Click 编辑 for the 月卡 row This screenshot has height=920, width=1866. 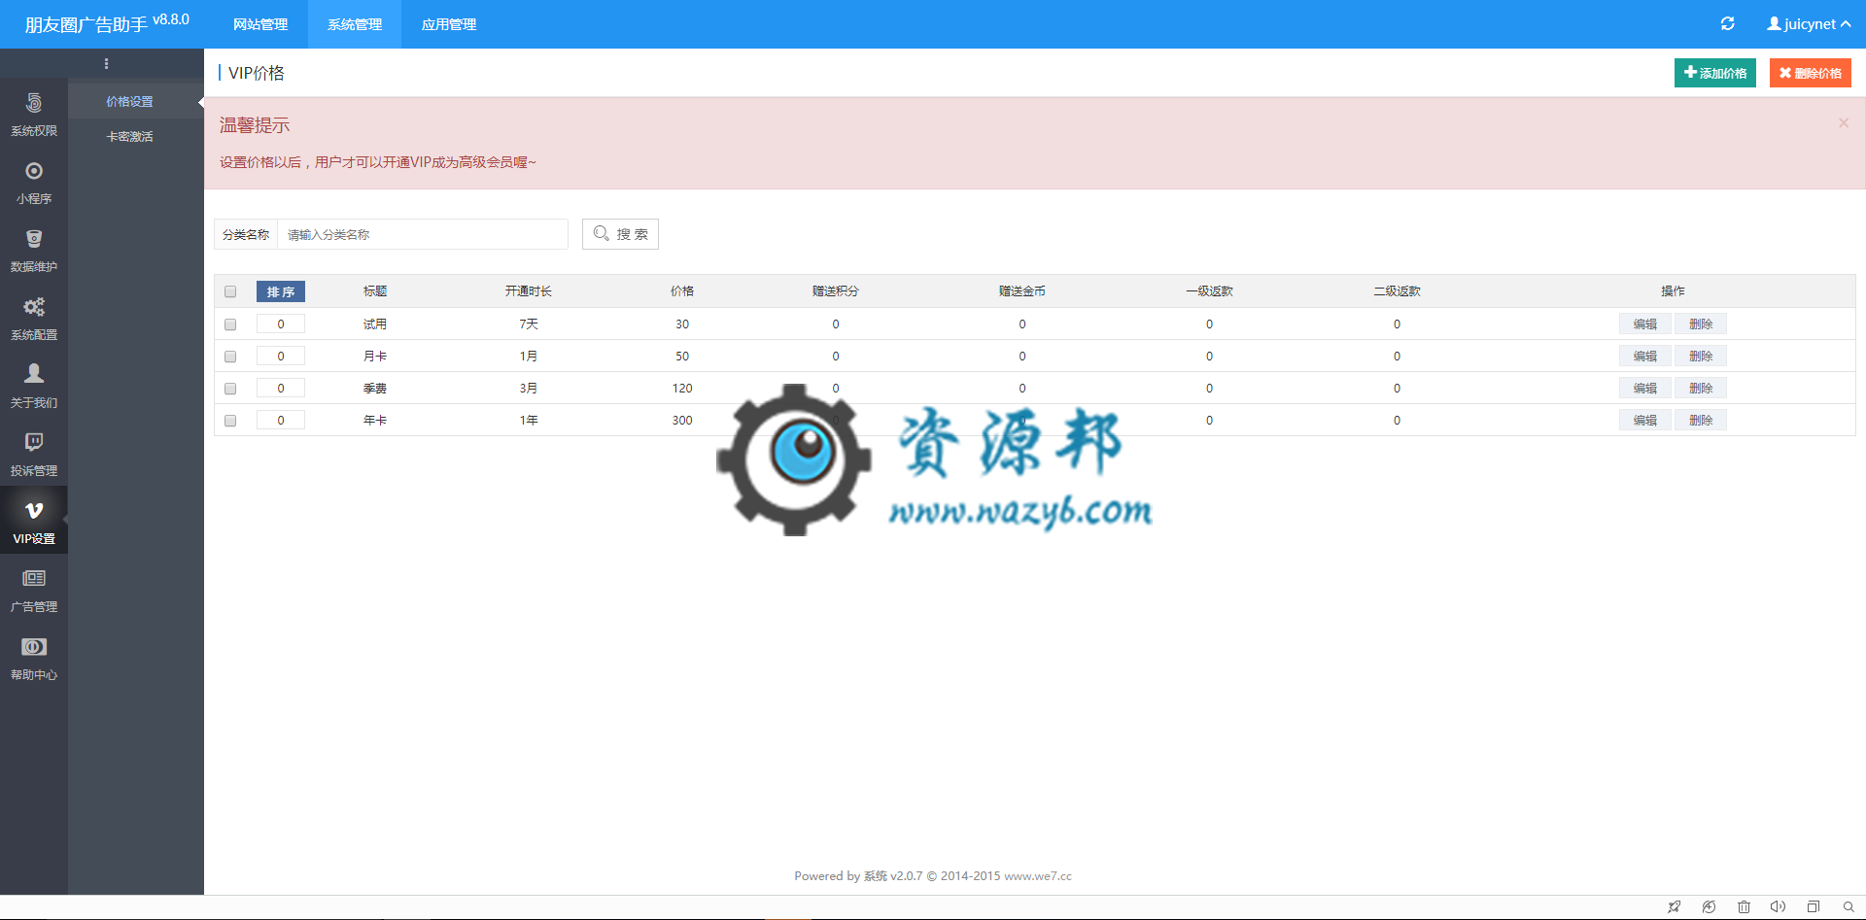tap(1645, 357)
